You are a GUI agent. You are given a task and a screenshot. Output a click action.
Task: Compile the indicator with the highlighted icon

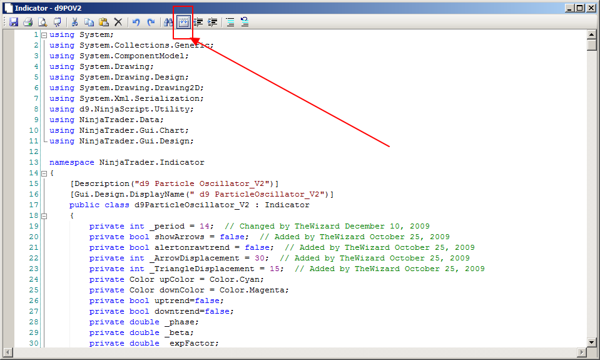183,22
